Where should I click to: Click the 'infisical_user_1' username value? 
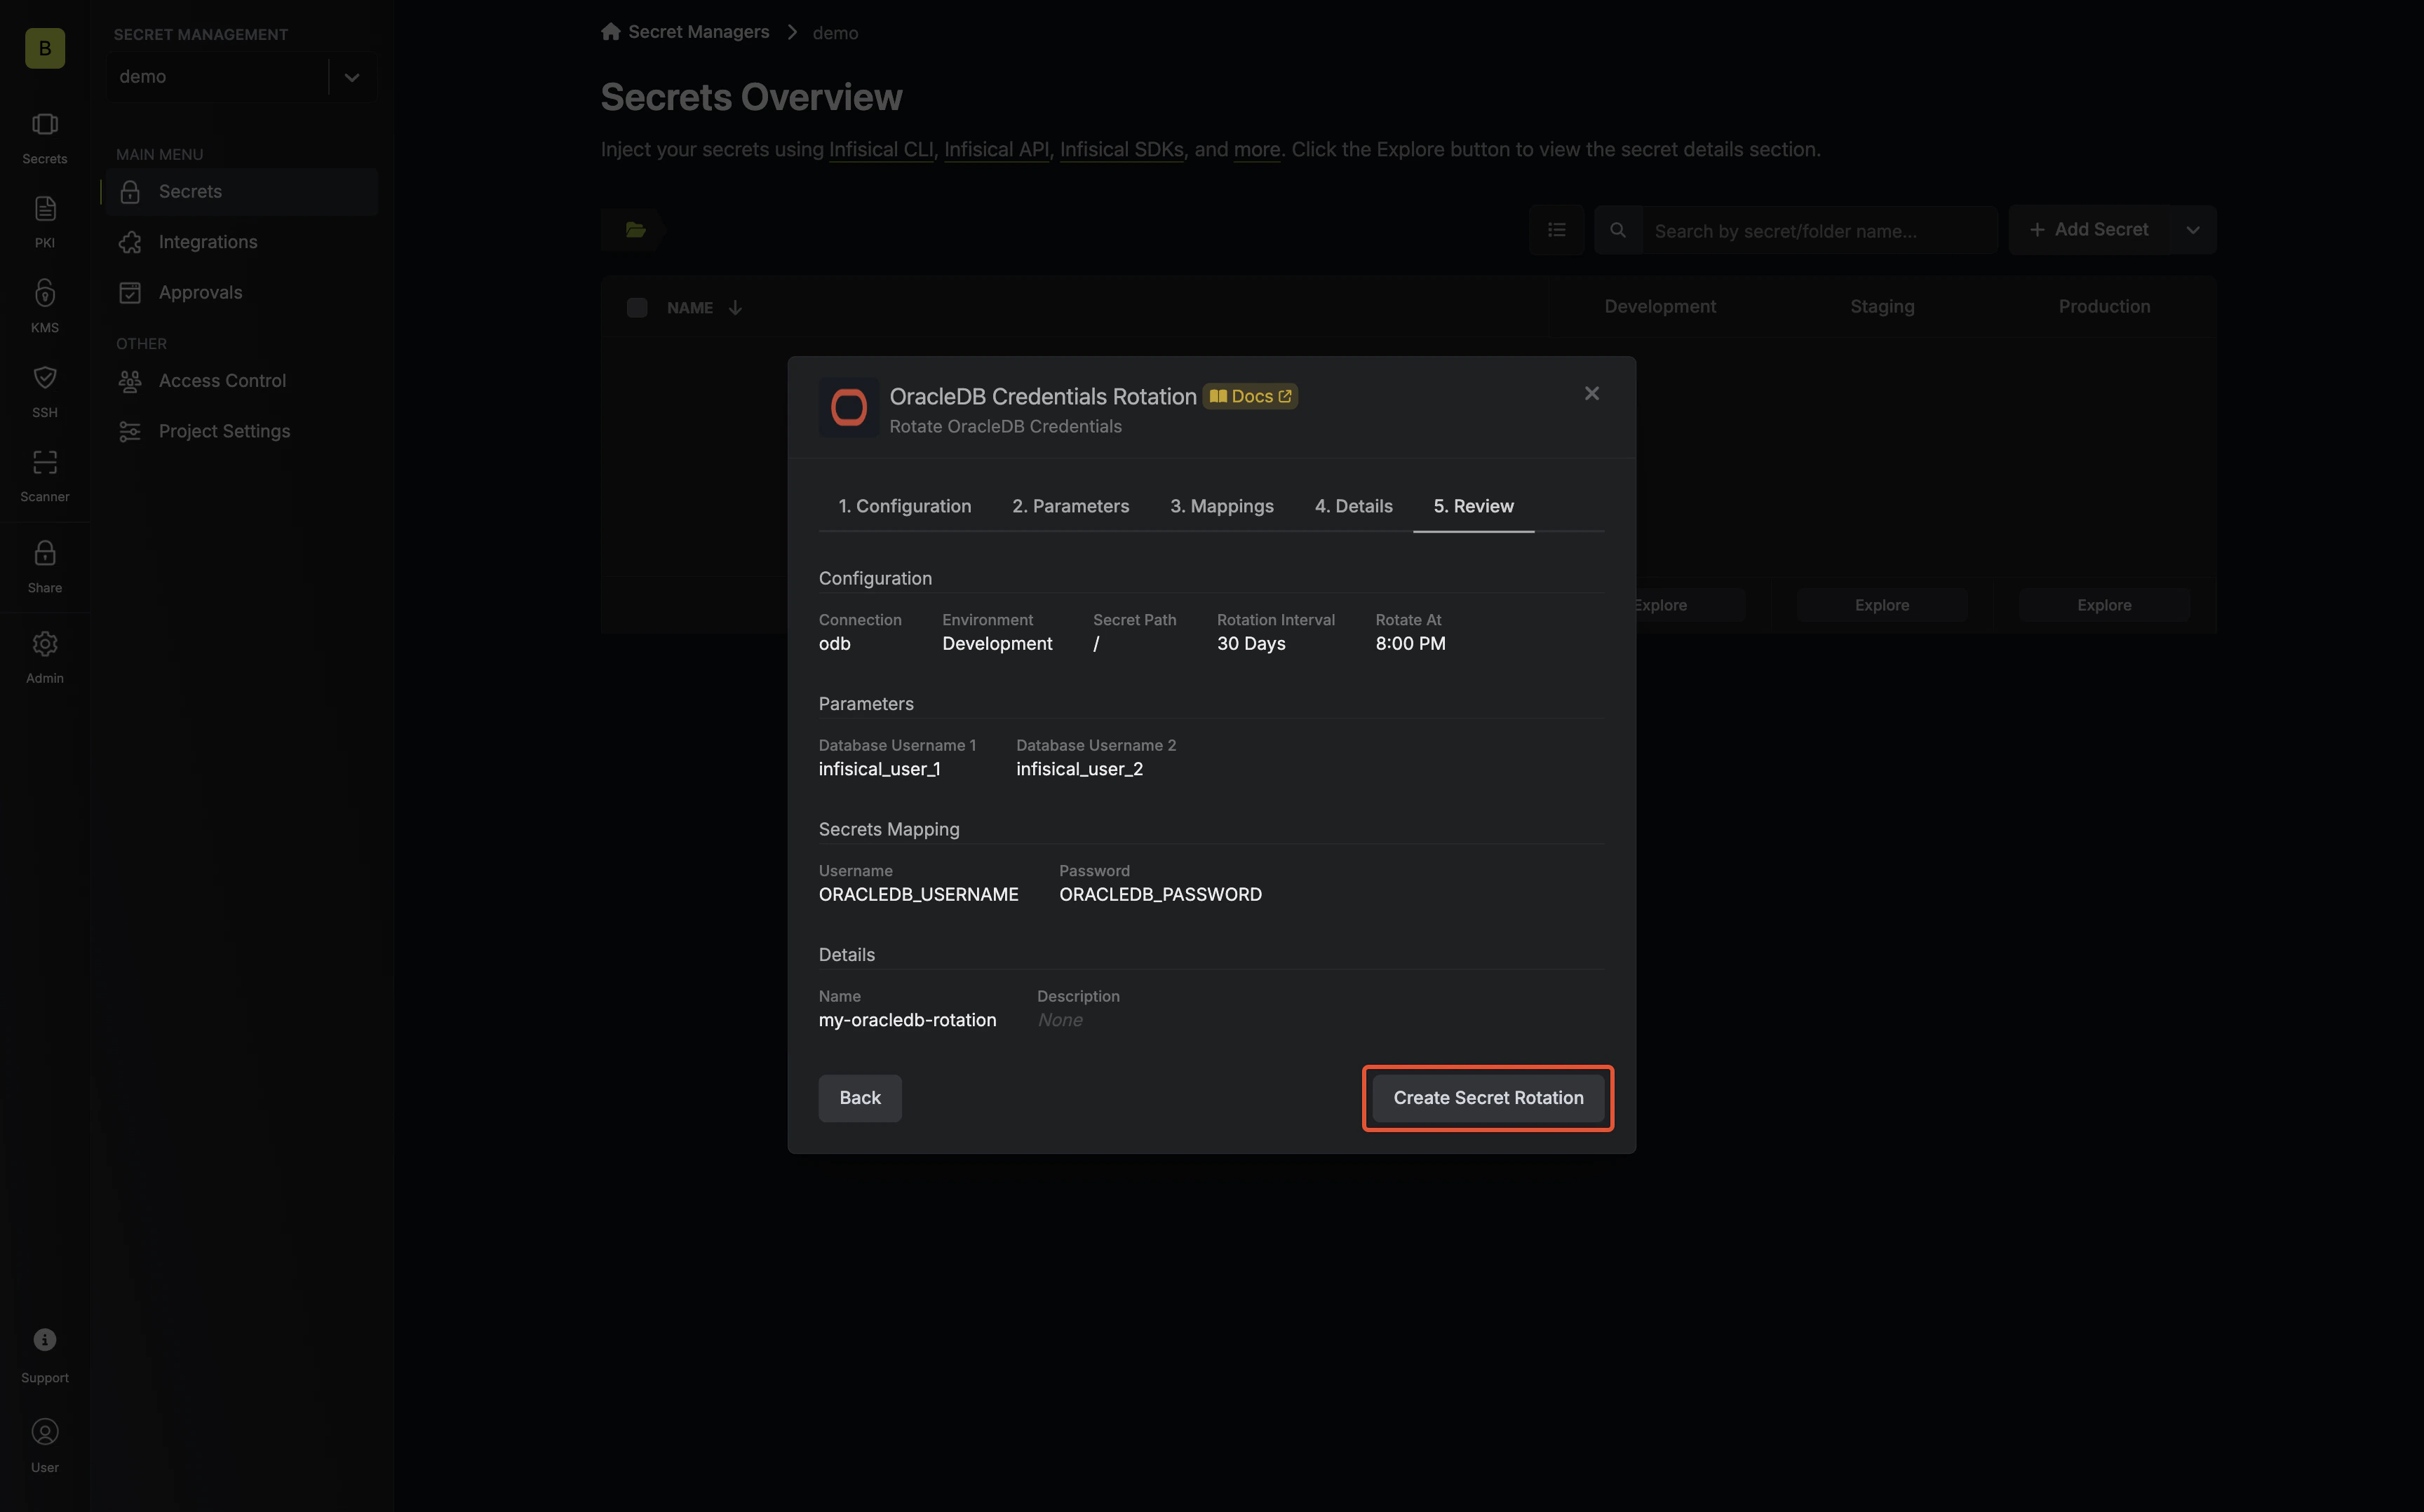point(880,769)
